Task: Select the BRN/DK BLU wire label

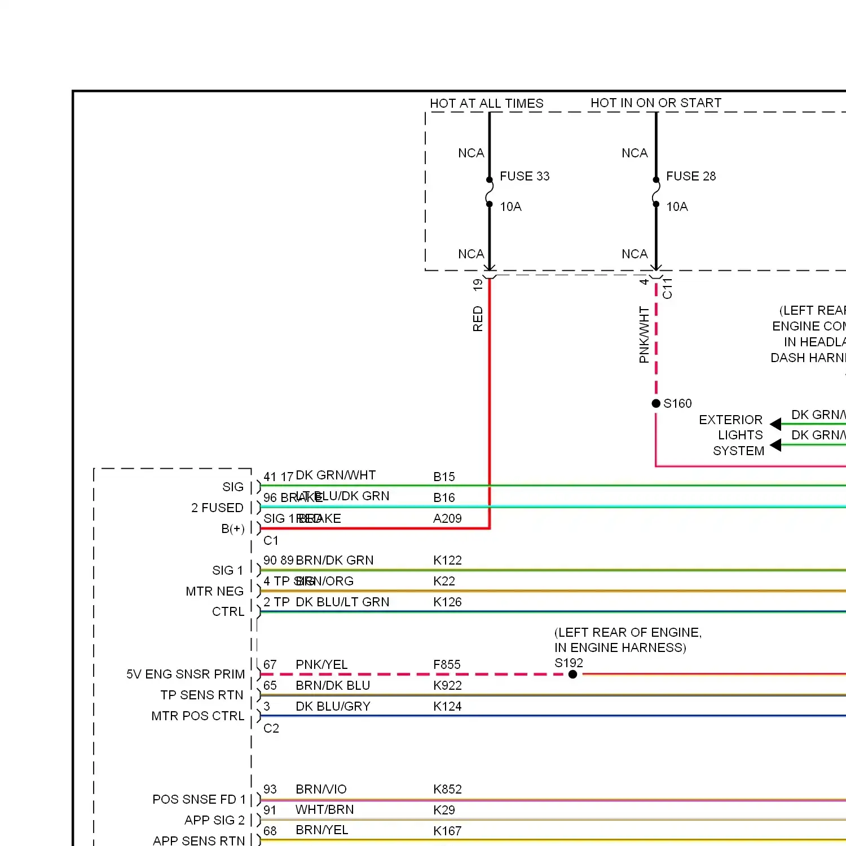Action: 333,685
